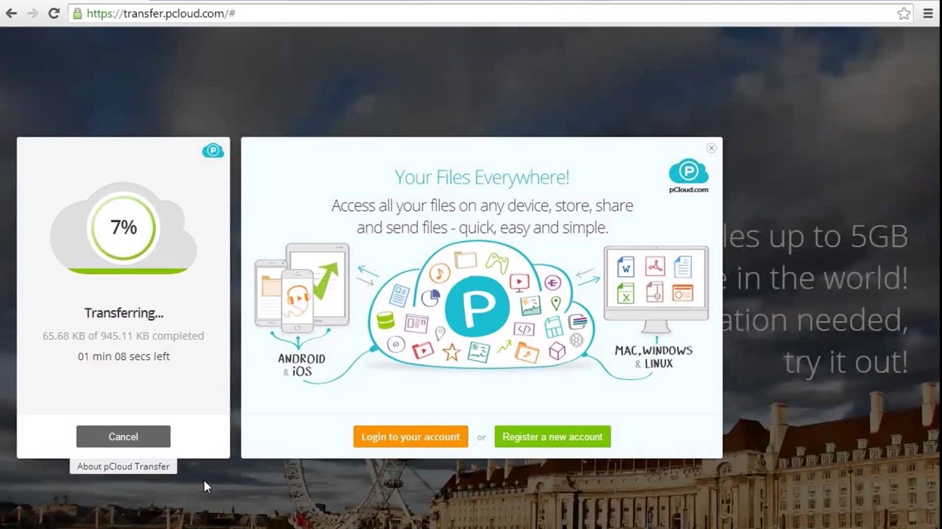Bookmark the page with the star icon
The width and height of the screenshot is (942, 529).
[x=904, y=13]
